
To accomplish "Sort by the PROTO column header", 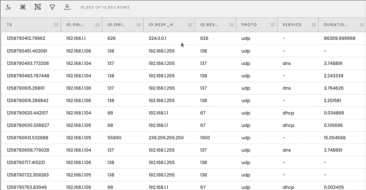I will point(249,25).
